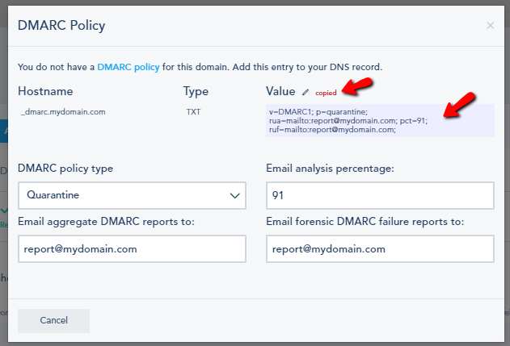Click the 'DMARC Policy' dialog title
The height and width of the screenshot is (346, 510).
pos(61,26)
